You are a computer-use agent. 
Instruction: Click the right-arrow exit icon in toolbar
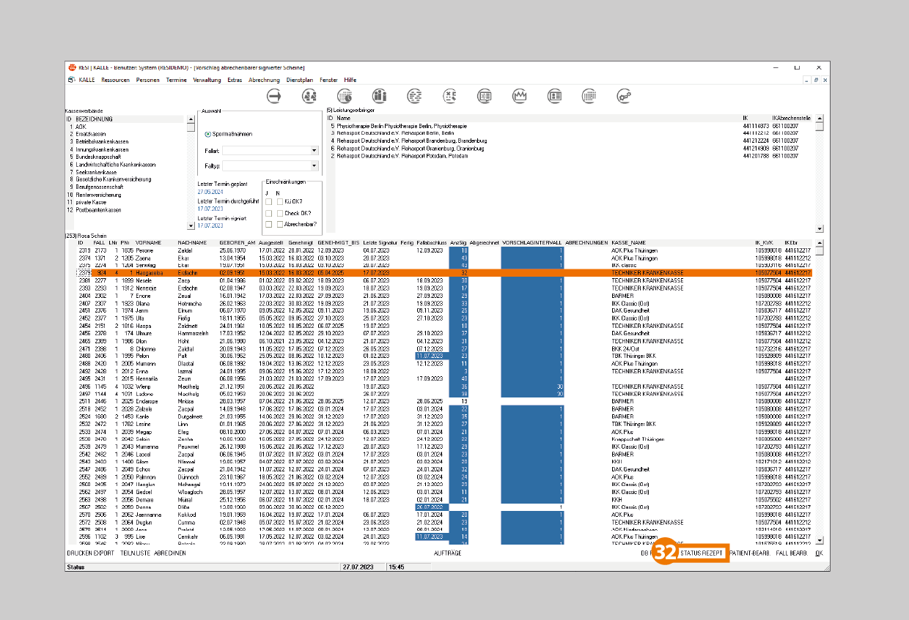coord(274,96)
